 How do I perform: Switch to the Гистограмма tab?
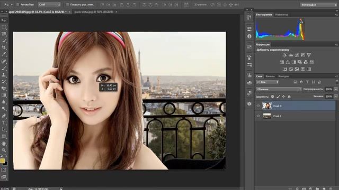(264, 15)
